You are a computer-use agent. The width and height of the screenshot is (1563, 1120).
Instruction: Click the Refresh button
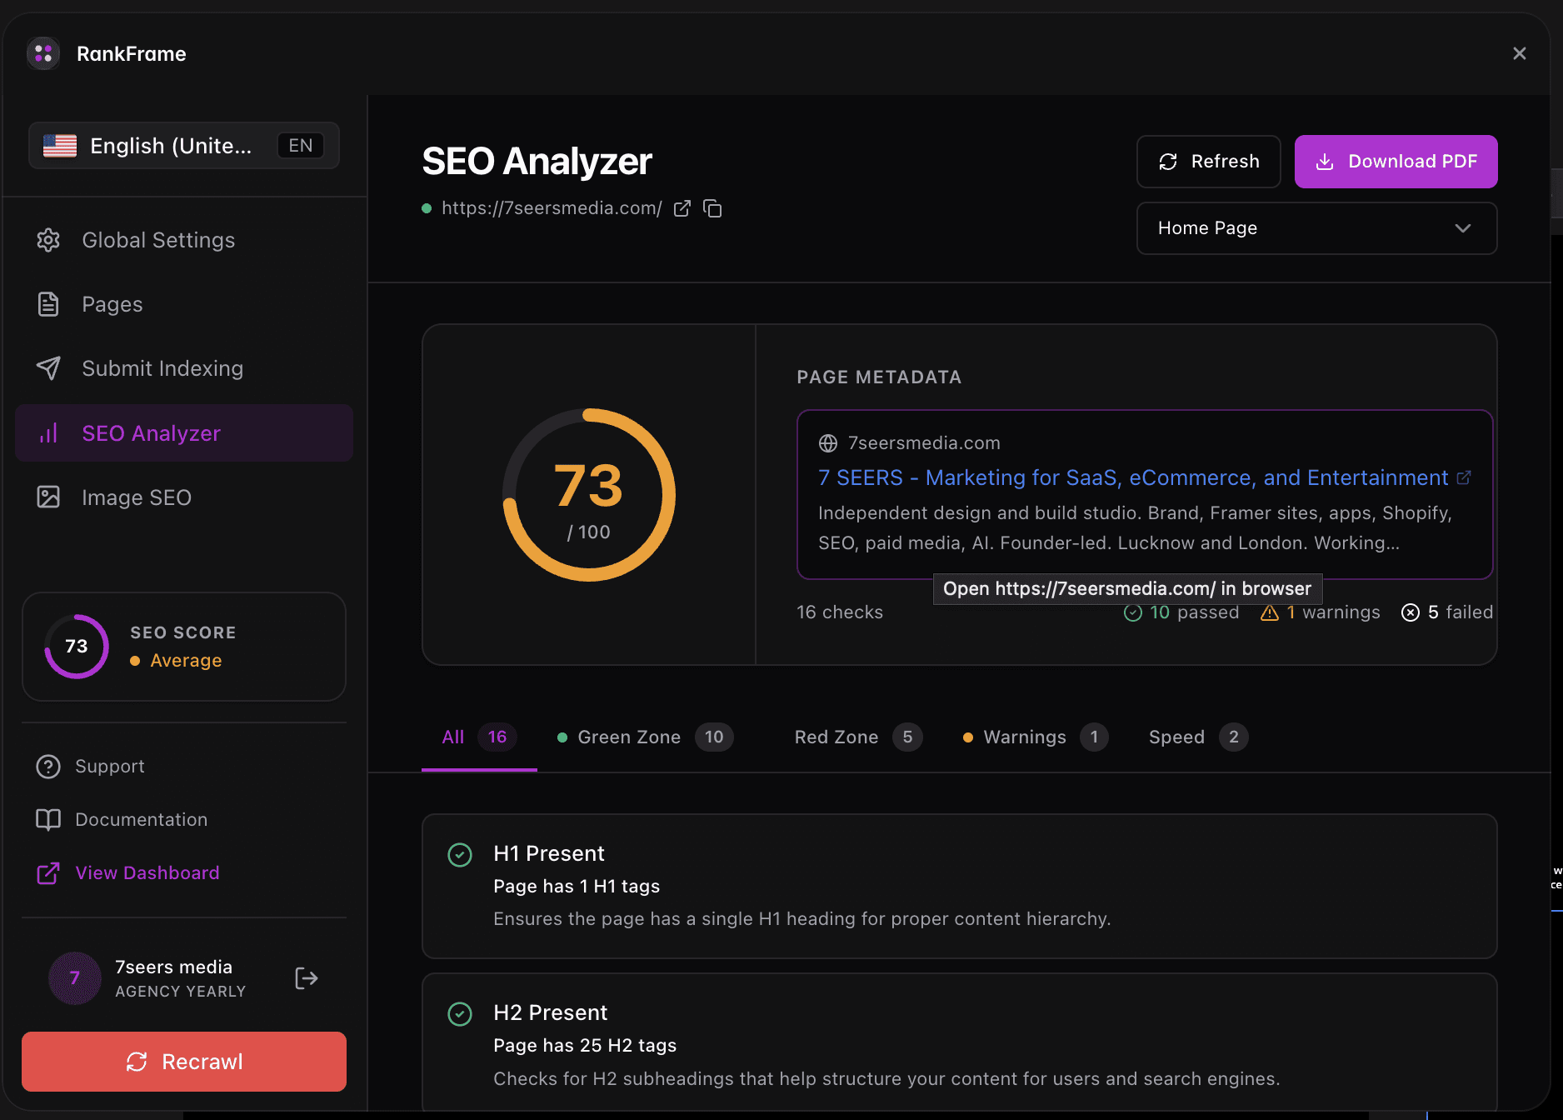pos(1209,162)
